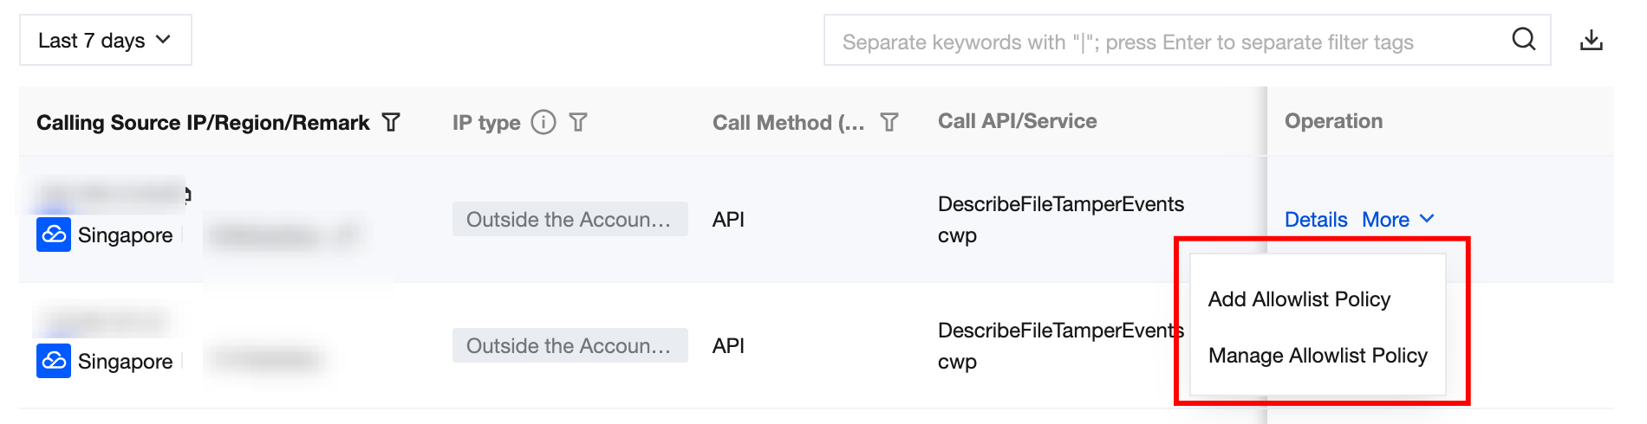
Task: Filter the Calling Source IP column
Action: [x=392, y=122]
